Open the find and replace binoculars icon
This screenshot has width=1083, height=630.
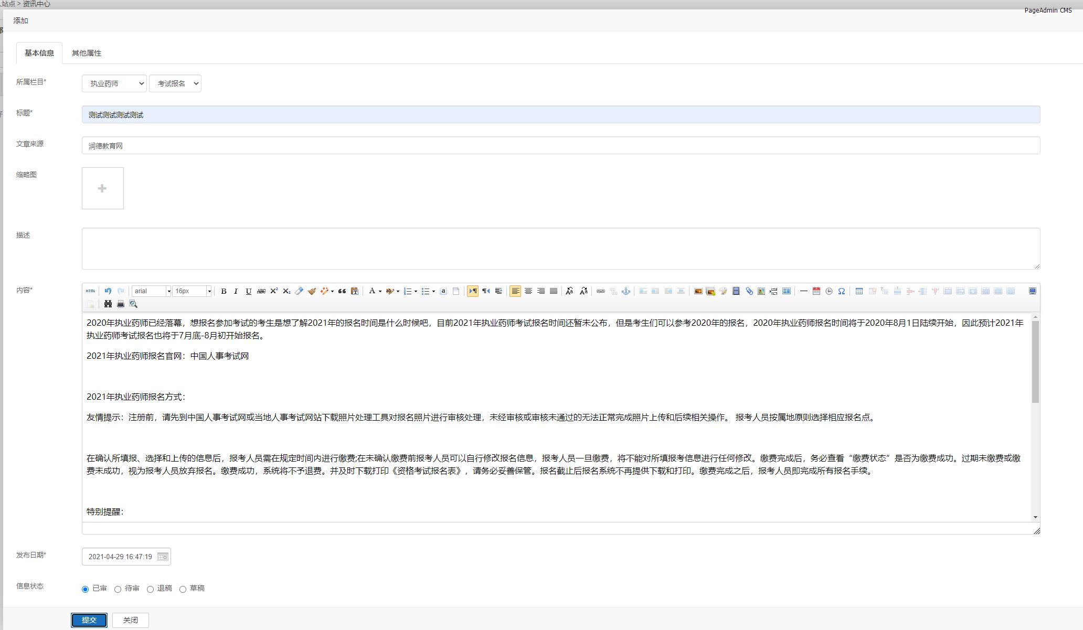point(108,304)
